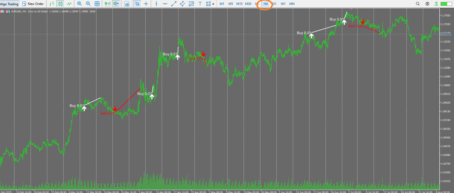
Task: Click the 1.01010 price scale label
Action: [445, 181]
